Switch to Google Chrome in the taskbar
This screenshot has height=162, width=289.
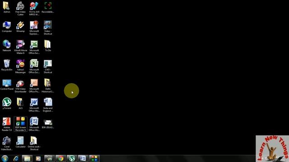61,158
